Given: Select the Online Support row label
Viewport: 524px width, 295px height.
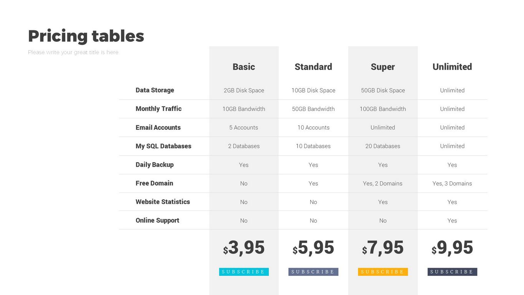Looking at the screenshot, I should 157,220.
